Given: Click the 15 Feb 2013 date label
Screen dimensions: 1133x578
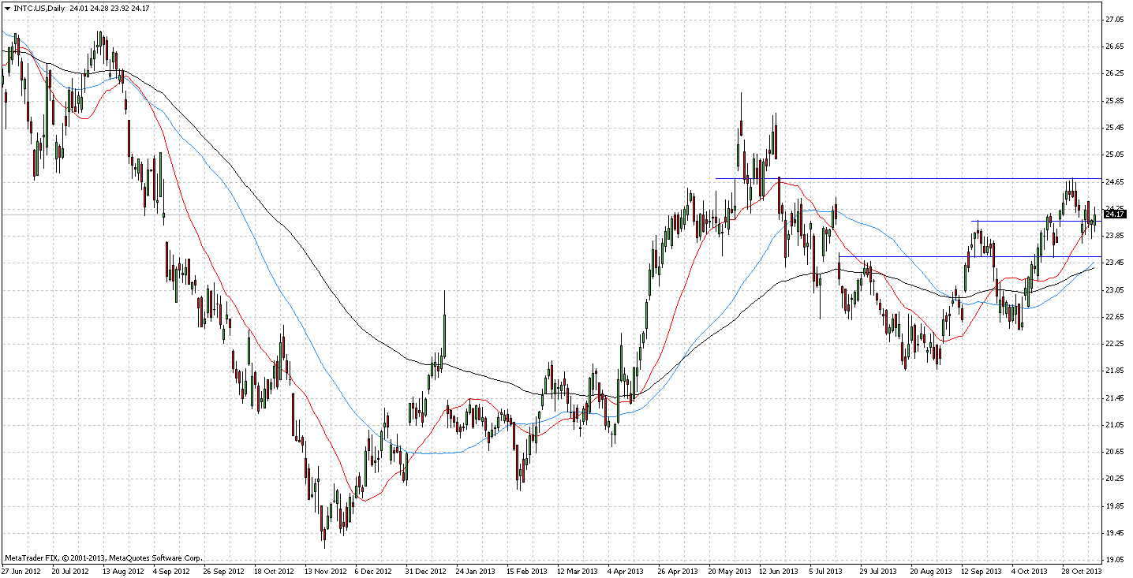Looking at the screenshot, I should coord(525,570).
